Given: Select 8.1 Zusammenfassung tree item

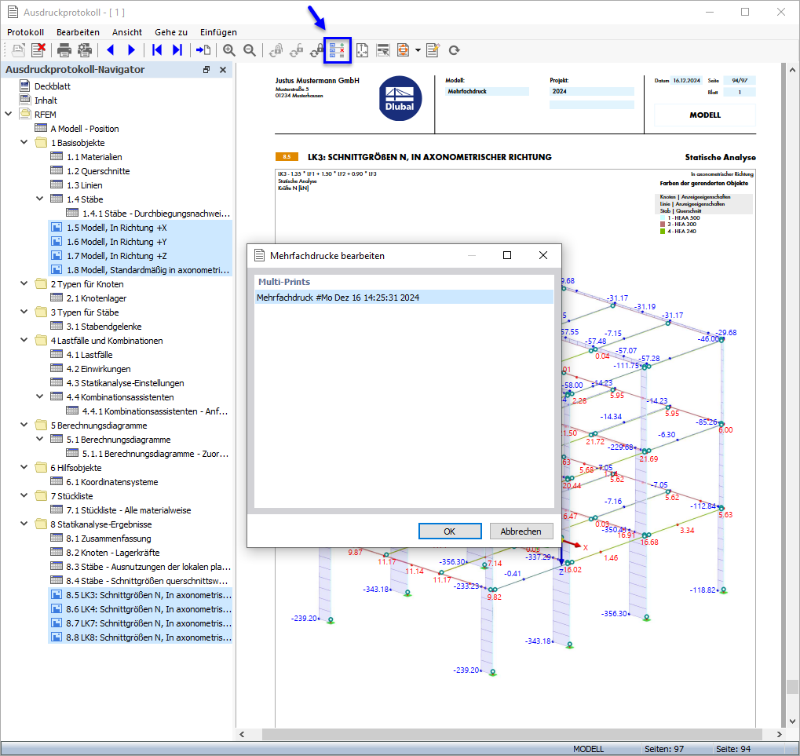Looking at the screenshot, I should click(x=108, y=539).
